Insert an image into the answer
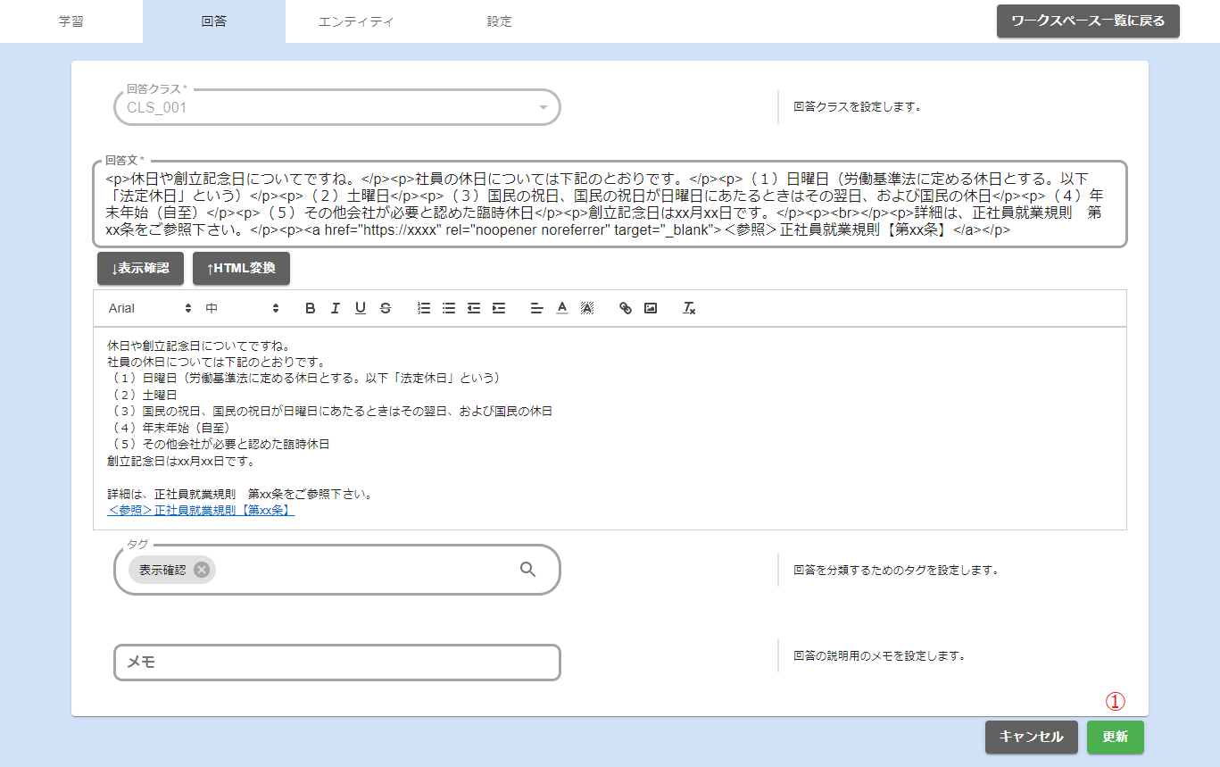This screenshot has height=767, width=1220. (x=651, y=308)
